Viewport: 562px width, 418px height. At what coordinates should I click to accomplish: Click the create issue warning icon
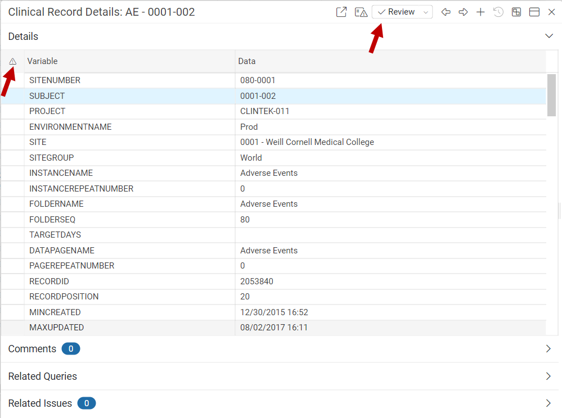361,12
